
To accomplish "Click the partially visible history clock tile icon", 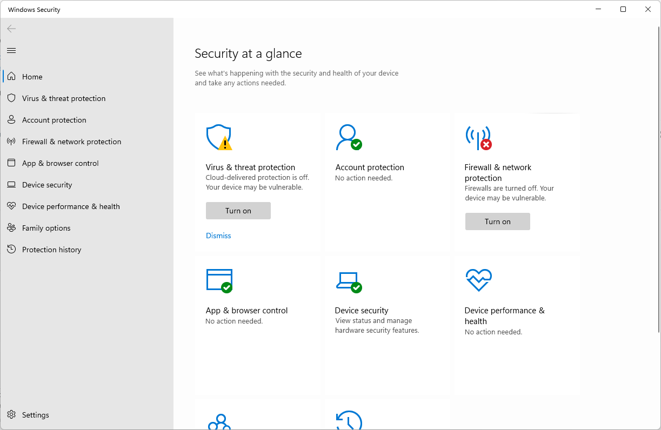I will [349, 421].
